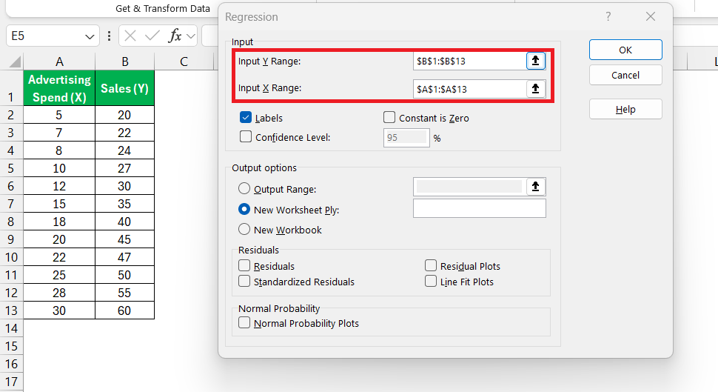Click the Sales (Y) header cell
The width and height of the screenshot is (718, 392).
pyautogui.click(x=124, y=88)
